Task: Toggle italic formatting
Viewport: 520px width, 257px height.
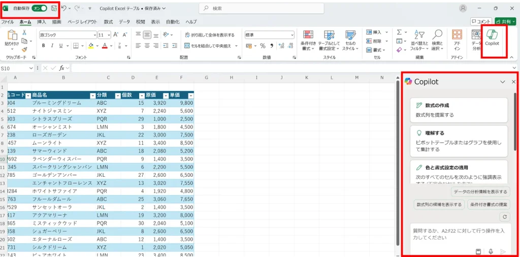Action: (x=52, y=46)
